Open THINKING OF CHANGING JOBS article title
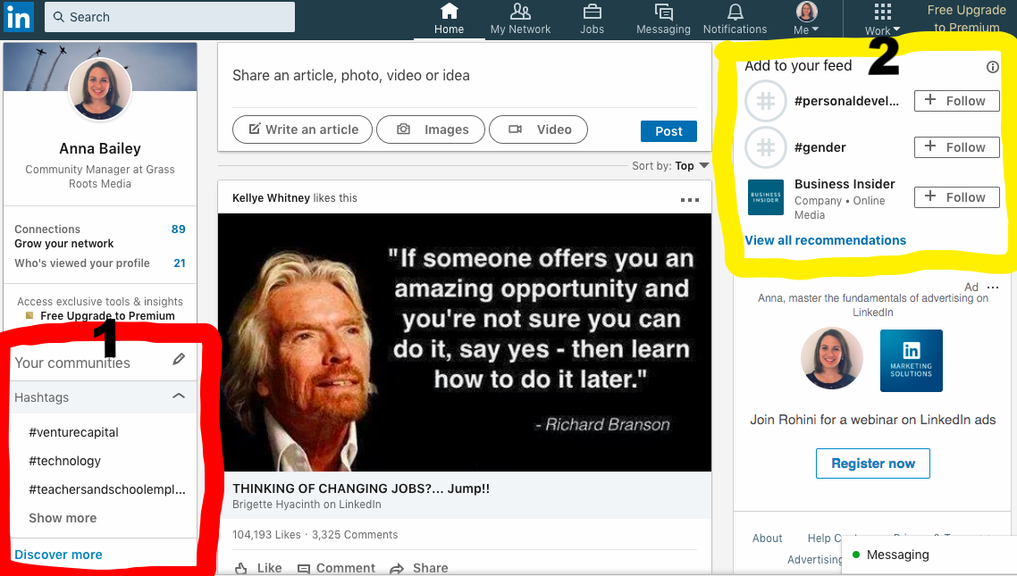Screen dimensions: 1017x576 361,488
